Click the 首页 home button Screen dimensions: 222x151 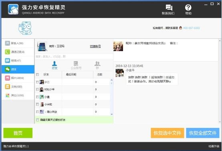pyautogui.click(x=18, y=133)
